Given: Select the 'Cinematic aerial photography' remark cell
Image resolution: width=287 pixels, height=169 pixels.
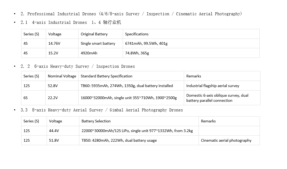Looking at the screenshot, I should click(229, 140).
